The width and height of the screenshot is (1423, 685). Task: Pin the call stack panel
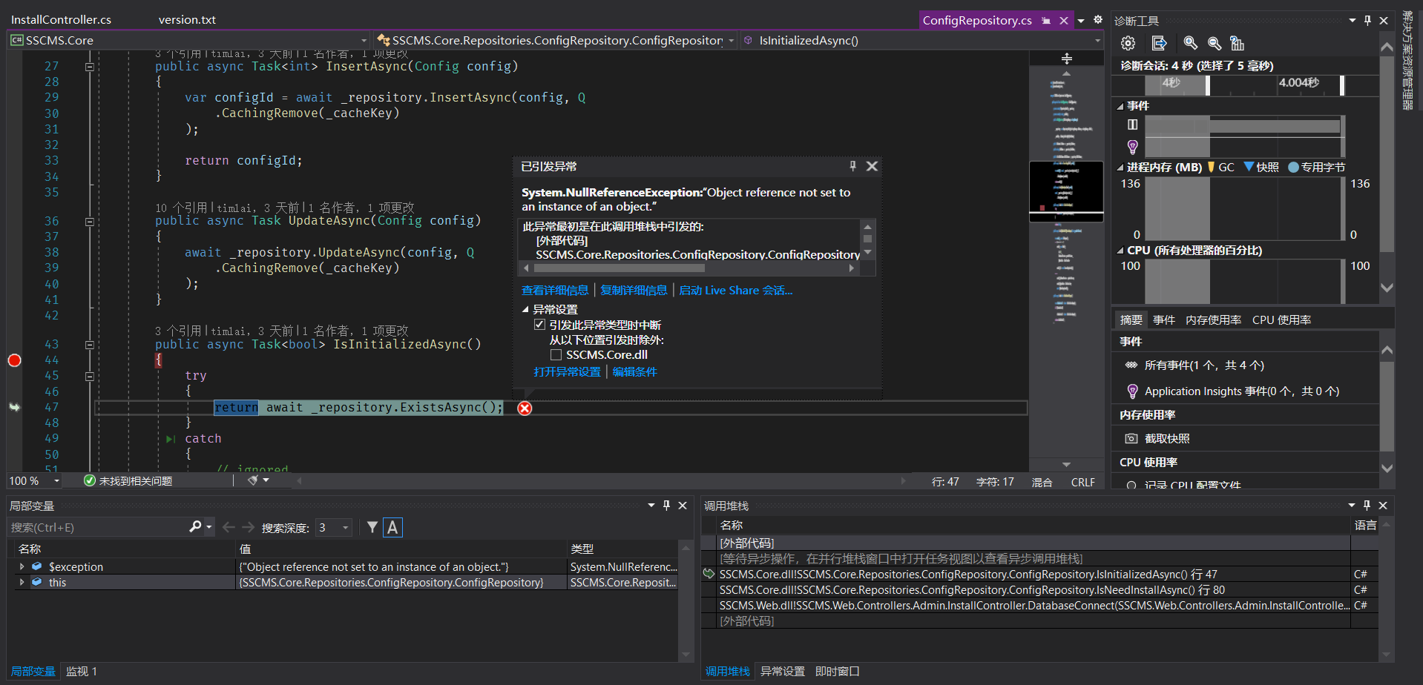pos(1367,505)
